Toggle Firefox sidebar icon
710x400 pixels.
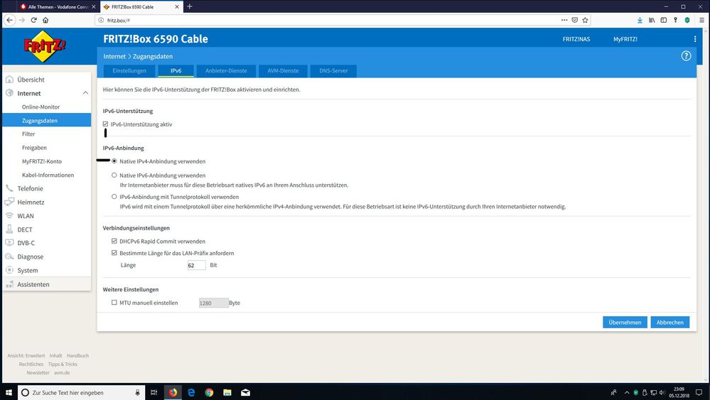[663, 20]
